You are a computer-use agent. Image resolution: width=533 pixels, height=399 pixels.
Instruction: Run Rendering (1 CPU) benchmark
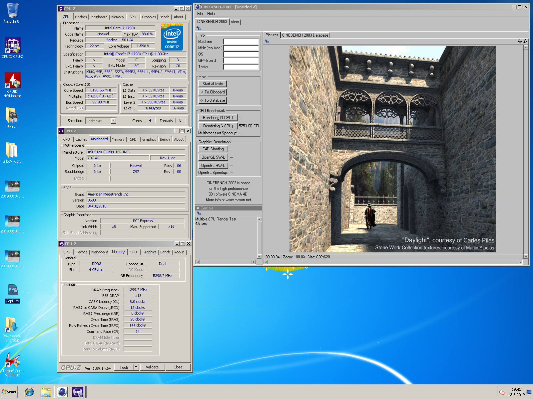218,118
